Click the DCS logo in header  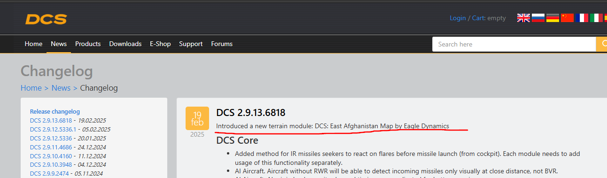click(46, 19)
